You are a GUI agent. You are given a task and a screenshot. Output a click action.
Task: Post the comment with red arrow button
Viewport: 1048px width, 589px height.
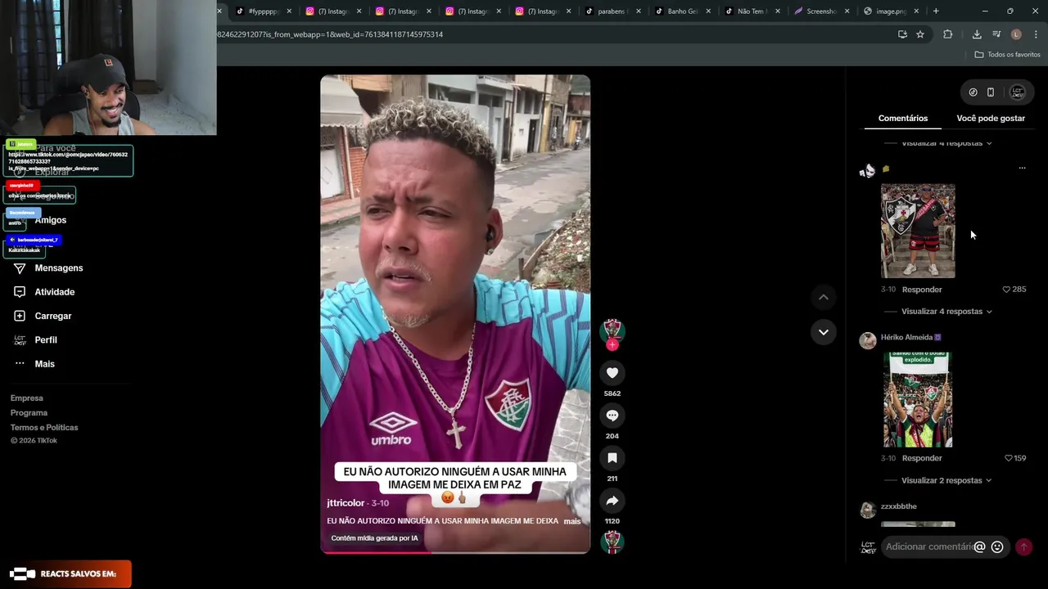pos(1023,547)
